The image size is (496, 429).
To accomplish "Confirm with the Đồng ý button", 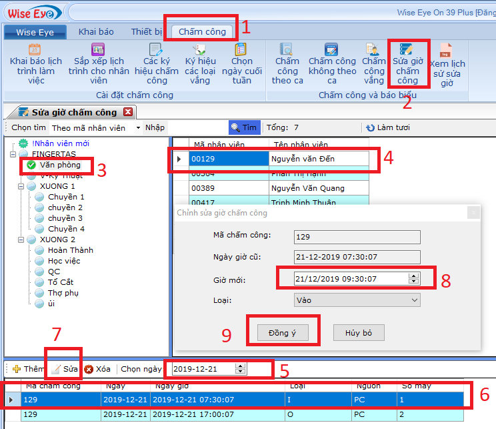I will pyautogui.click(x=282, y=333).
